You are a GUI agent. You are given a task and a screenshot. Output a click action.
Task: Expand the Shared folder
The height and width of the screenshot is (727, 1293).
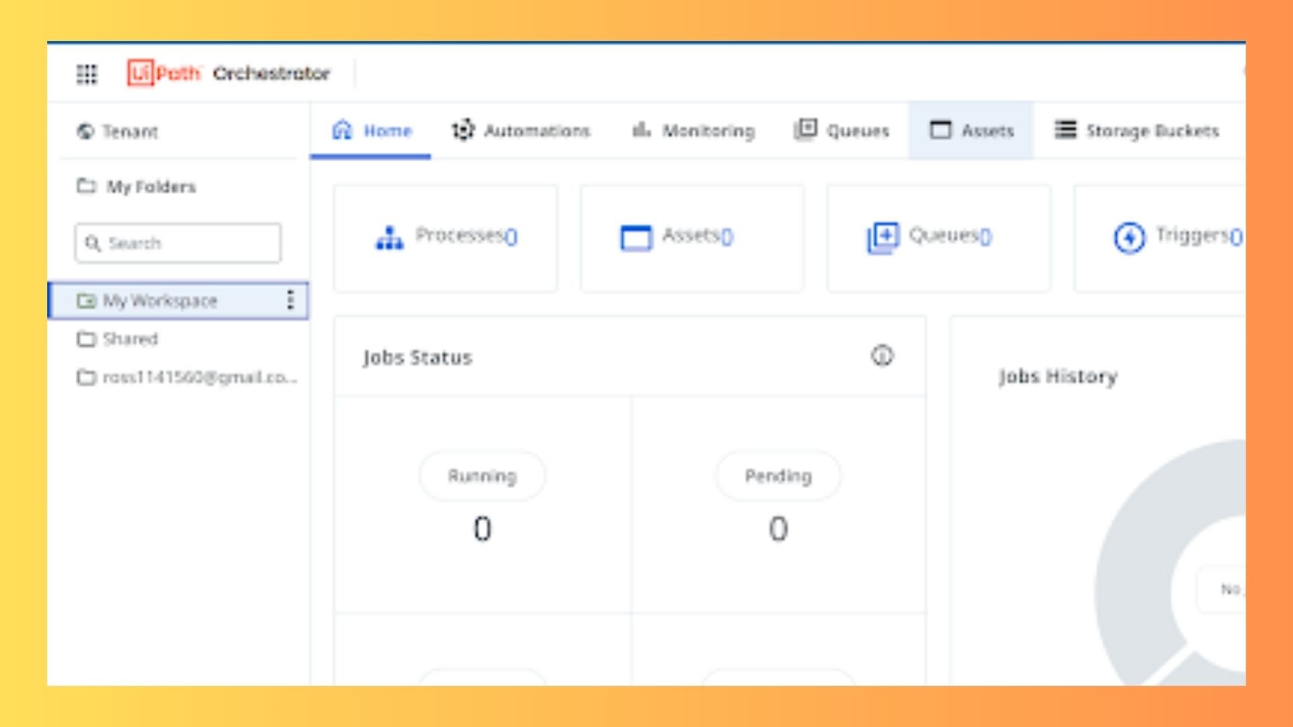pos(131,339)
